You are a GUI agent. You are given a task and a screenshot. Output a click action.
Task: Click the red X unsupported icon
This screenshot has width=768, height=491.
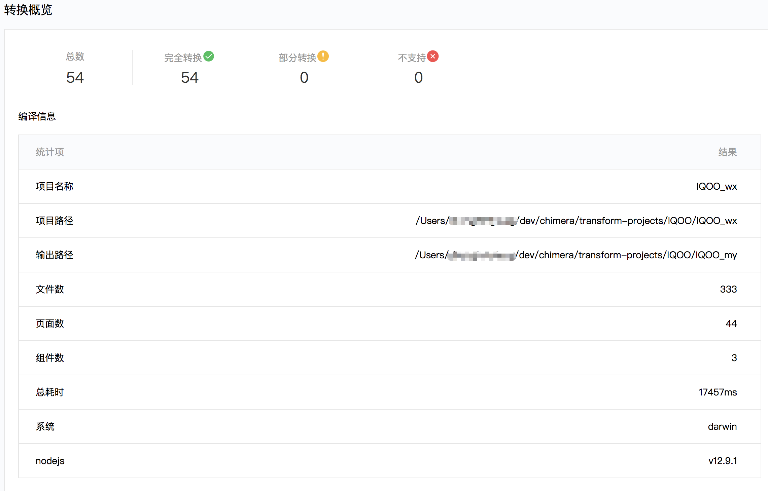click(x=433, y=56)
